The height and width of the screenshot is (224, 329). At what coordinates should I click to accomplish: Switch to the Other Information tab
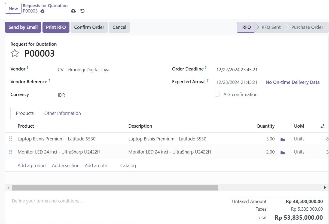pyautogui.click(x=62, y=113)
